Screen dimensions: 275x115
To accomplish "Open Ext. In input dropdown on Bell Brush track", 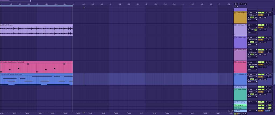I will [x=252, y=25].
